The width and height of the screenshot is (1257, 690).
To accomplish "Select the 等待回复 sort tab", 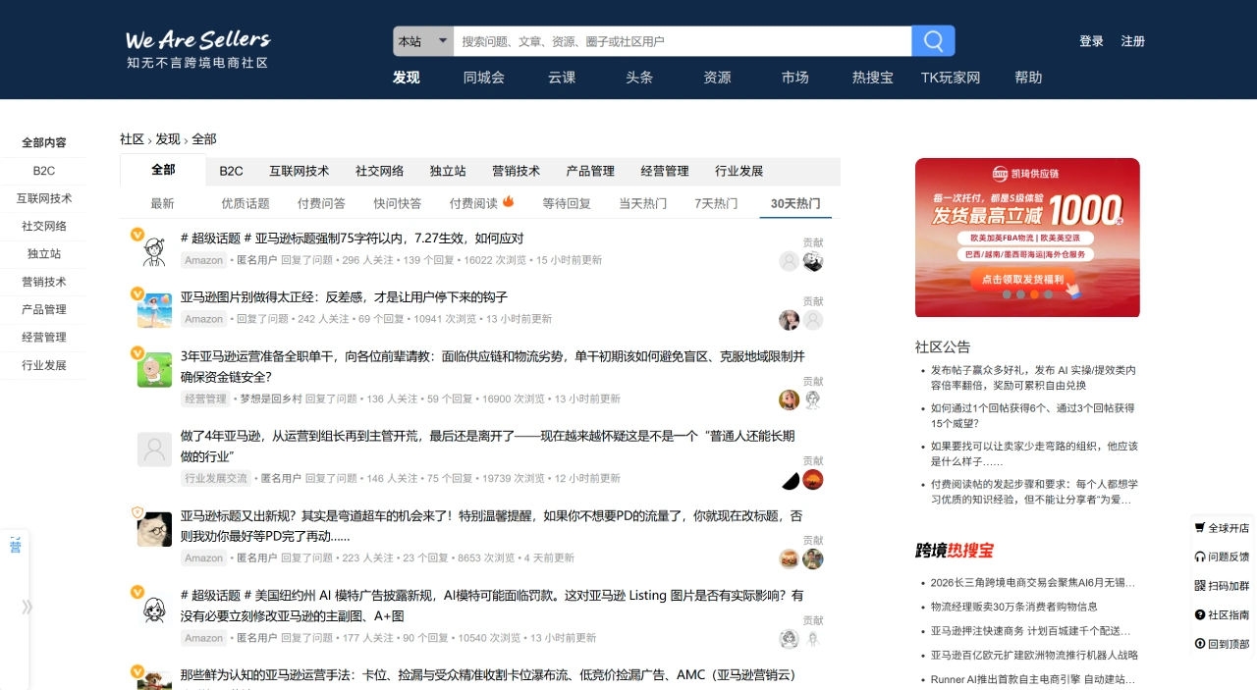I will pyautogui.click(x=567, y=203).
